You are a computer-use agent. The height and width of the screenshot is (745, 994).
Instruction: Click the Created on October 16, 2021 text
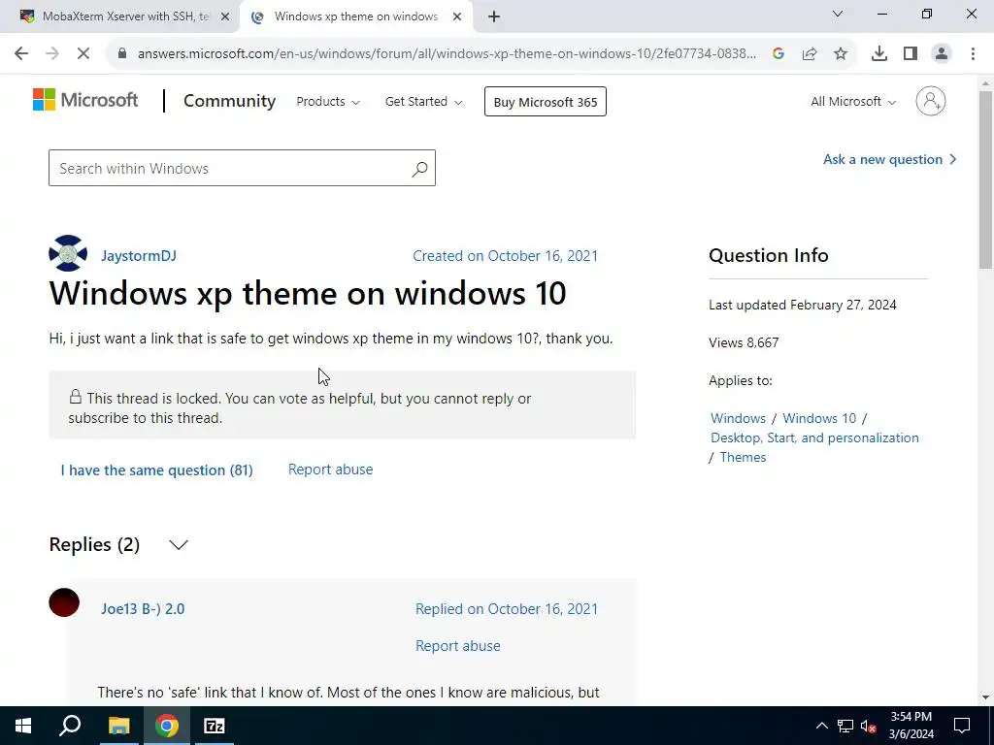[505, 256]
